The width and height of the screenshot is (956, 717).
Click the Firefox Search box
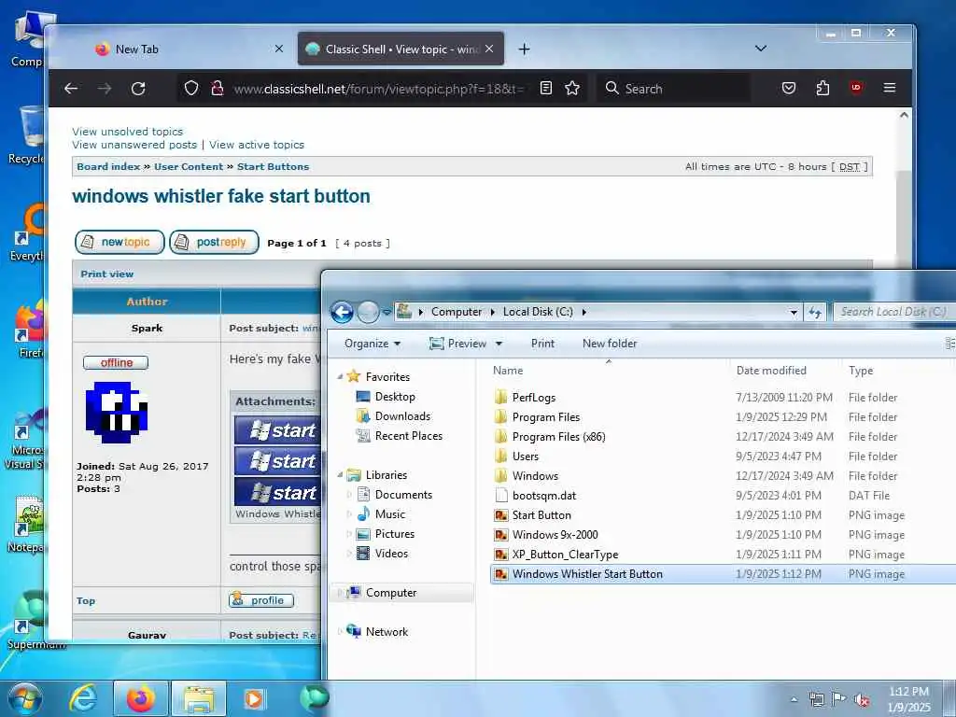[674, 89]
